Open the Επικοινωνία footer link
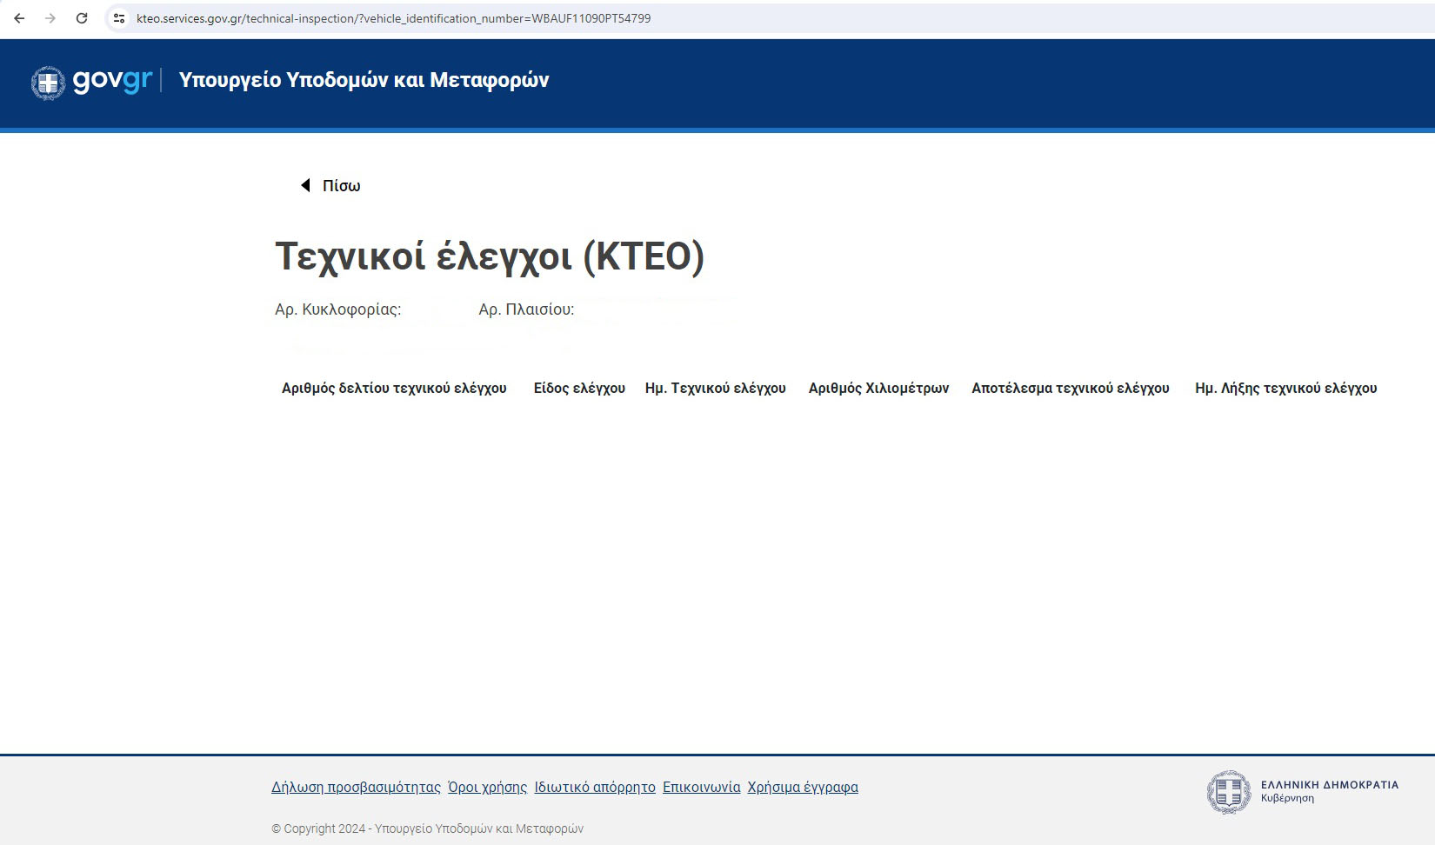Screen dimensions: 1435x845 tap(702, 788)
